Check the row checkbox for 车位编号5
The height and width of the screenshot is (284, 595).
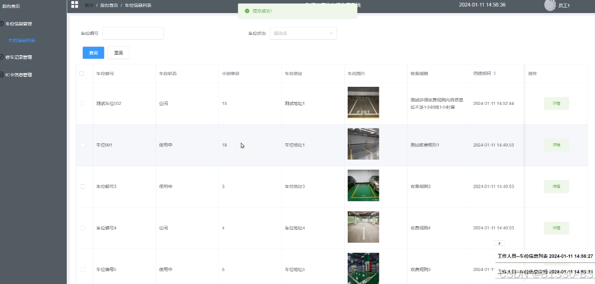click(83, 269)
